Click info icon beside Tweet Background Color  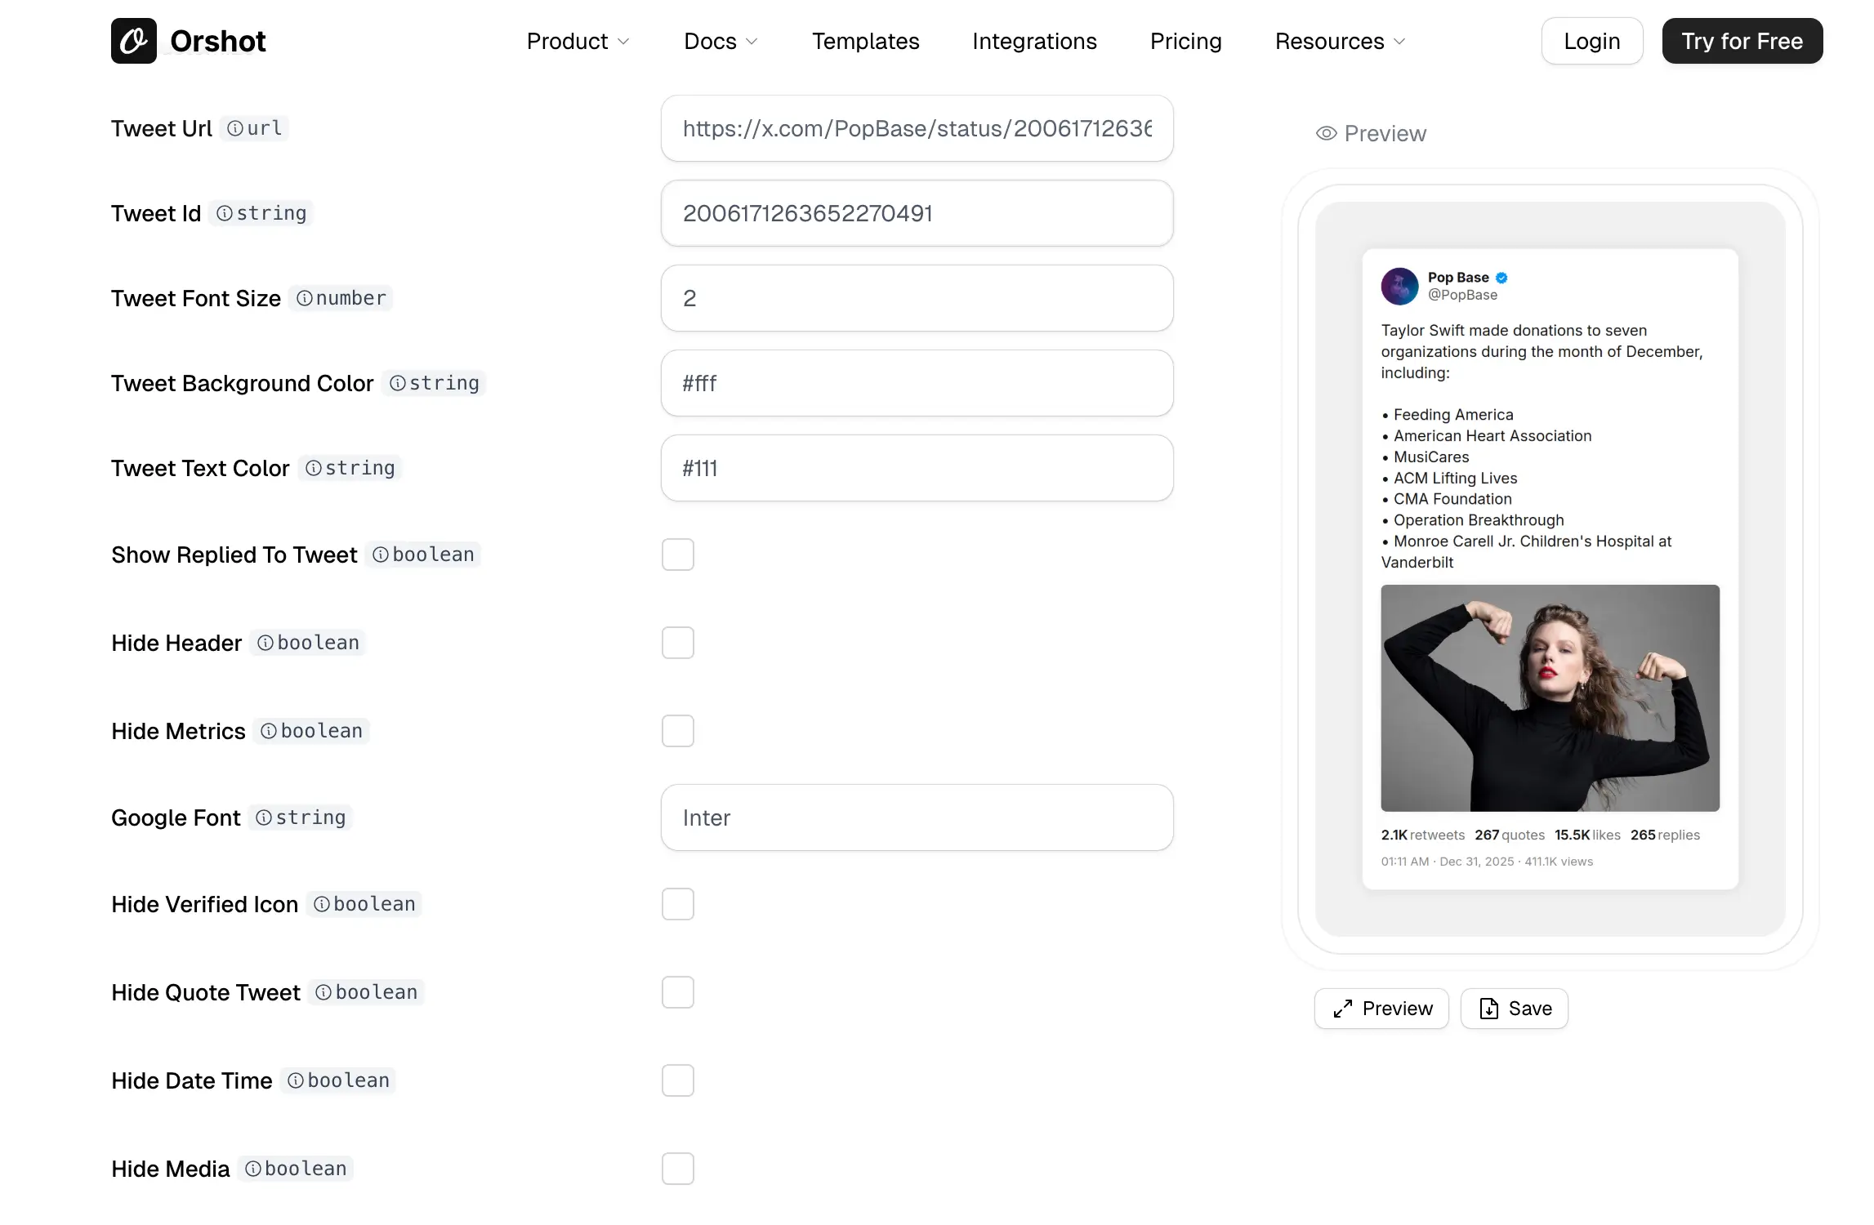coord(397,383)
